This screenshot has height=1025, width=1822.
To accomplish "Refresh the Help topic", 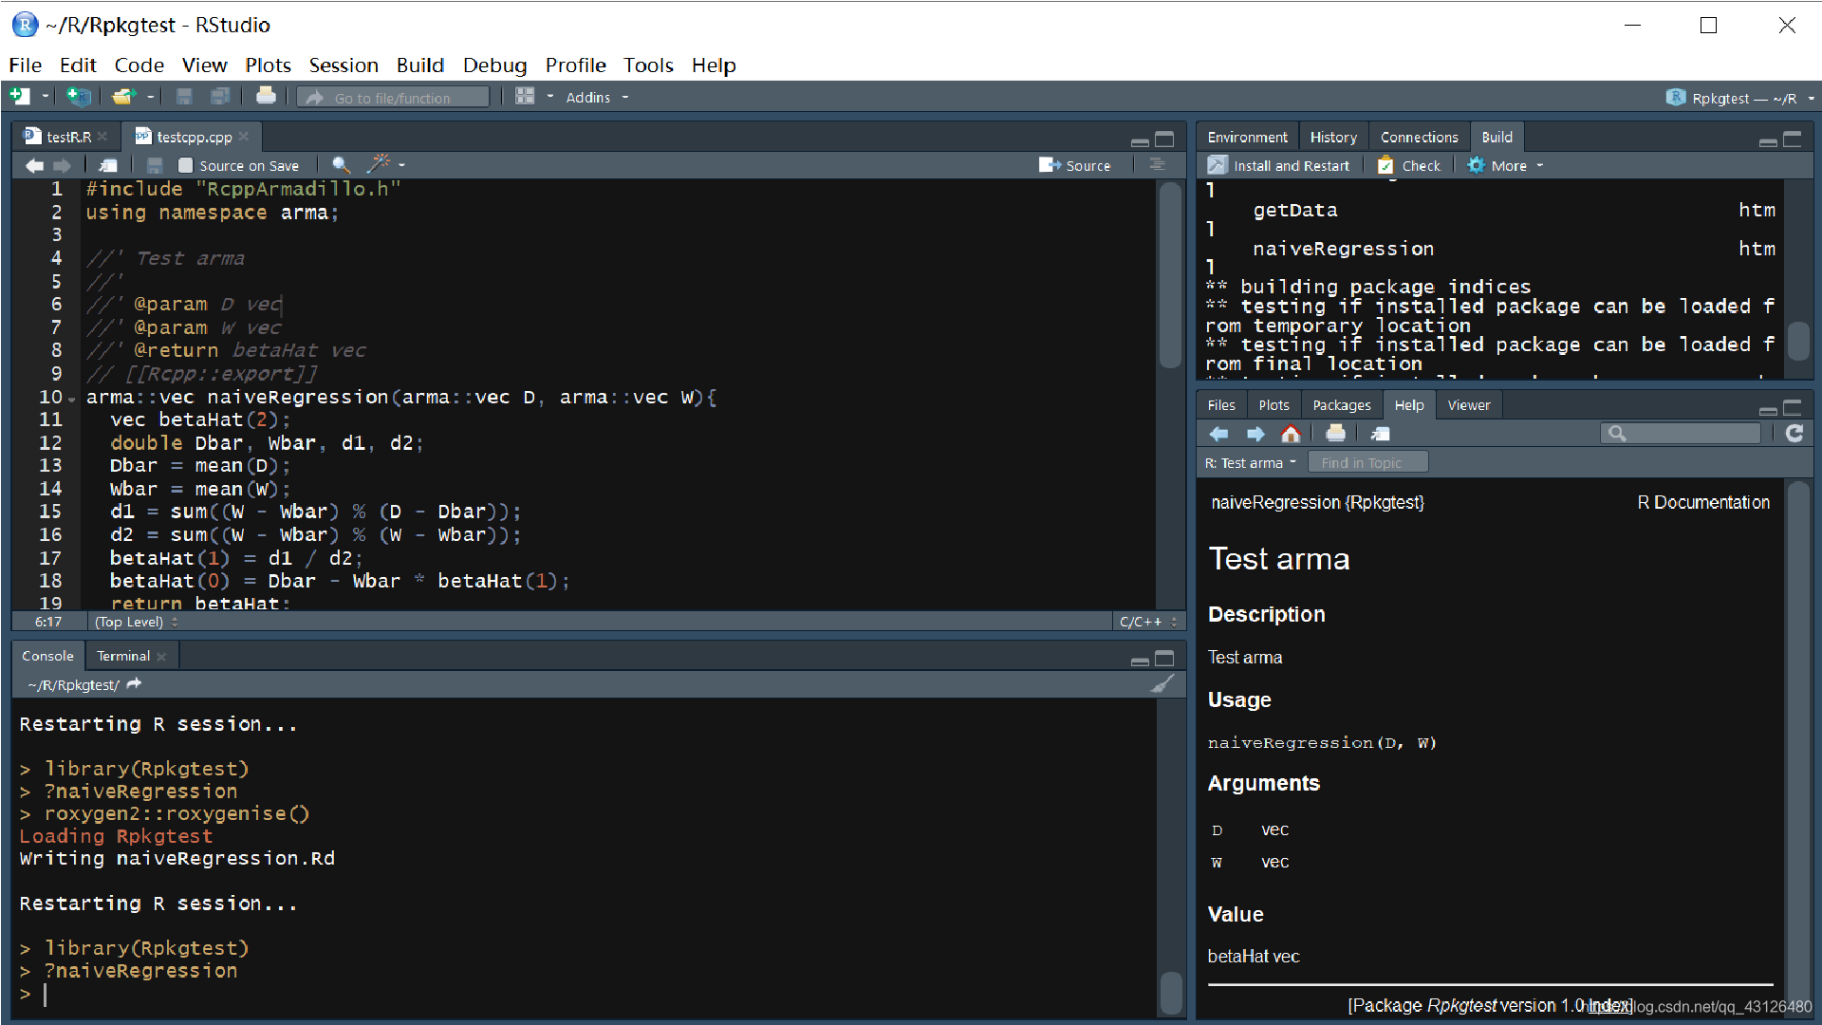I will pyautogui.click(x=1794, y=434).
